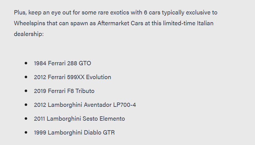Select the 2012 Lamborghini Aventador LP700-4 entry
Viewport: 255px width, 145px height.
(x=85, y=105)
